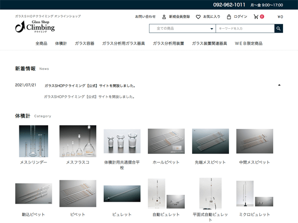
Task: Open the 体積計 menu item
Action: (61, 44)
